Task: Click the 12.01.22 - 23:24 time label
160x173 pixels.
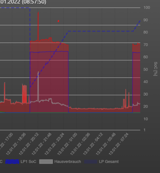Action: coord(54,144)
